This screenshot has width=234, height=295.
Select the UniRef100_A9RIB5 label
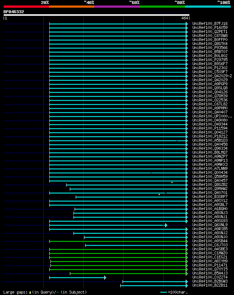coord(210,229)
